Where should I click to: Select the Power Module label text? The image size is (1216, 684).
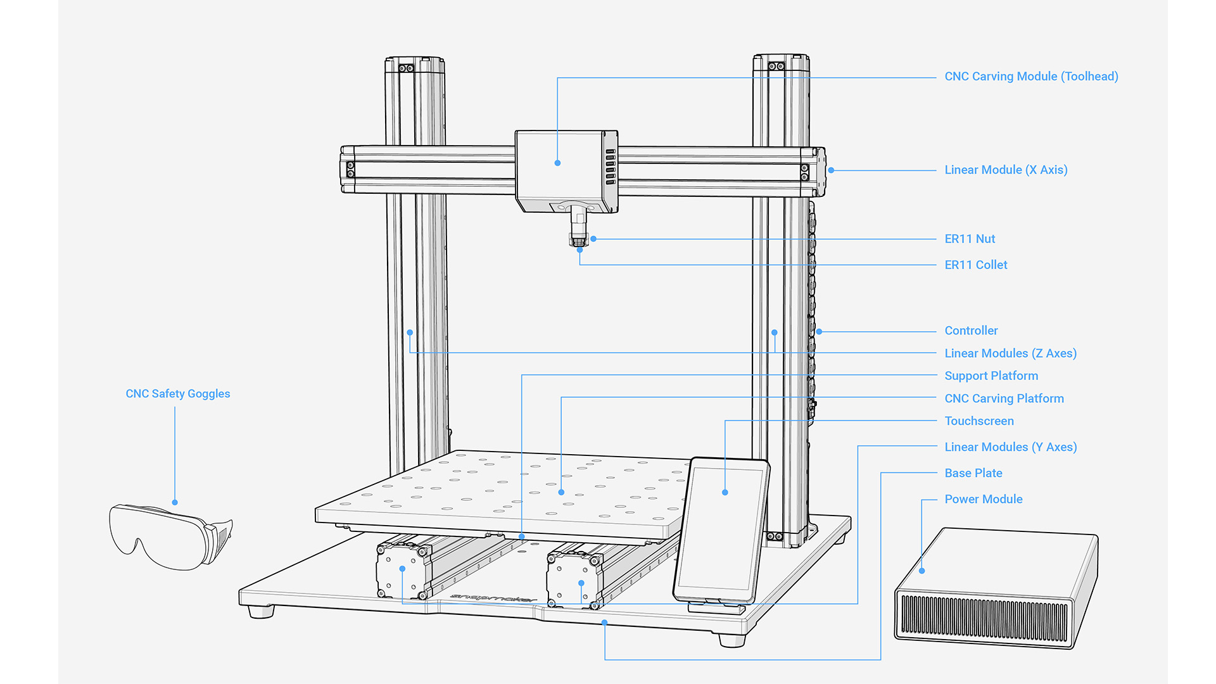click(x=983, y=499)
